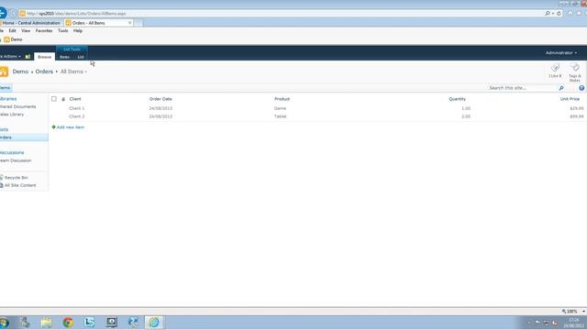The height and width of the screenshot is (330, 587).
Task: Open the monitor app in the taskbar
Action: (111, 322)
